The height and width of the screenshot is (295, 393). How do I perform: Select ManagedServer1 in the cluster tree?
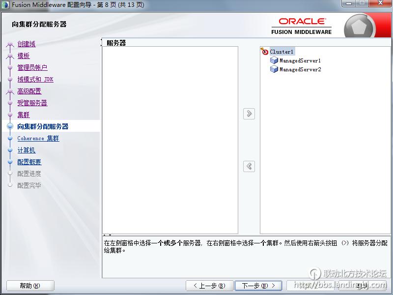tap(300, 60)
